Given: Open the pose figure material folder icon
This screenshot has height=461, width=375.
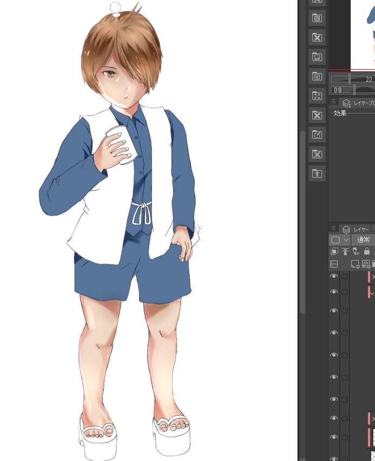Looking at the screenshot, I should [x=317, y=173].
